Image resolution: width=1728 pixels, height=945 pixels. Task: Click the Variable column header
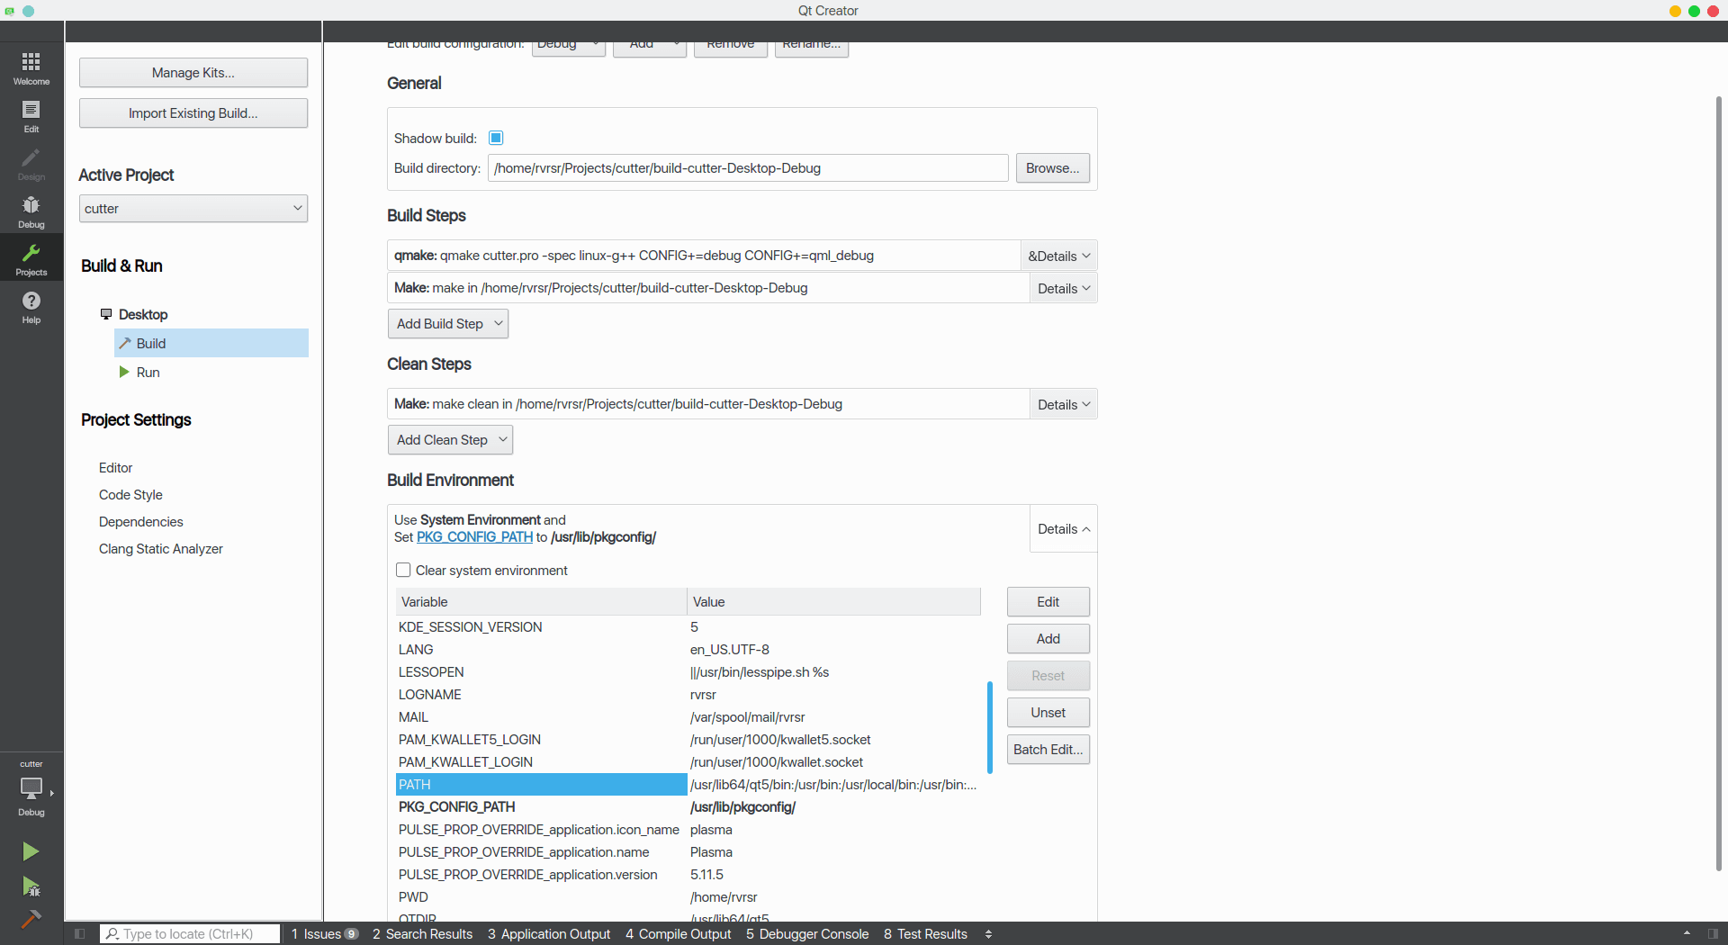click(x=541, y=602)
